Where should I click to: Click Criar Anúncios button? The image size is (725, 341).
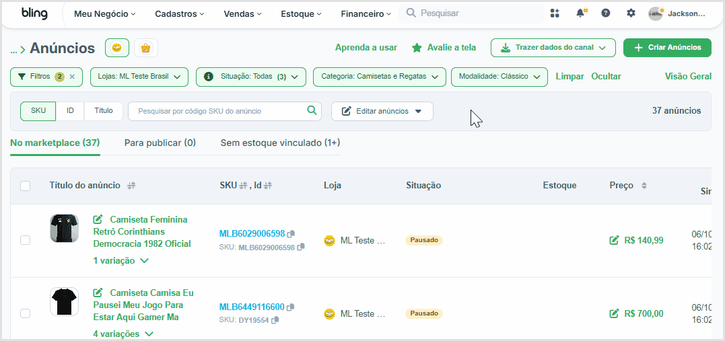tap(667, 48)
